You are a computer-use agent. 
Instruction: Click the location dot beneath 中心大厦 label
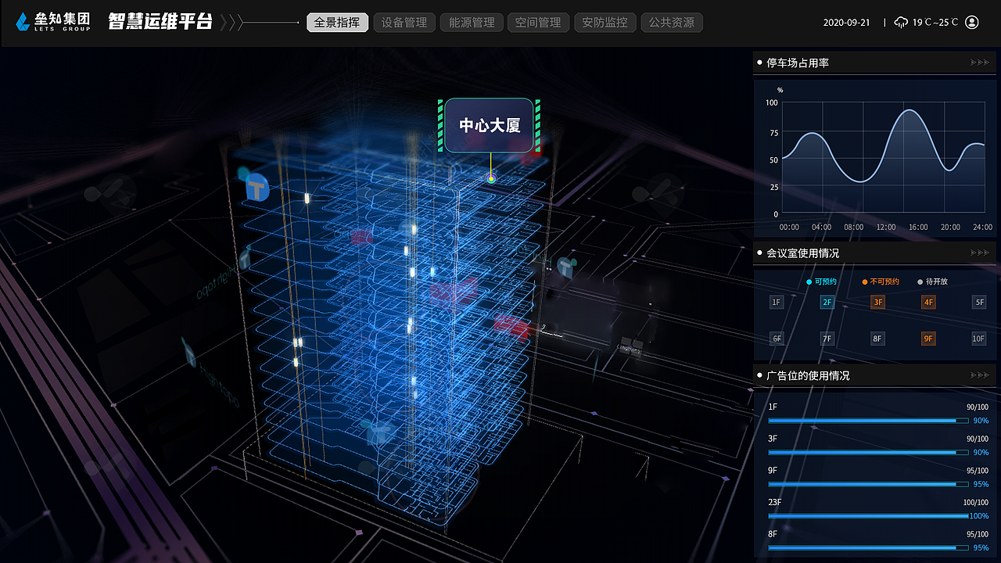[x=491, y=179]
